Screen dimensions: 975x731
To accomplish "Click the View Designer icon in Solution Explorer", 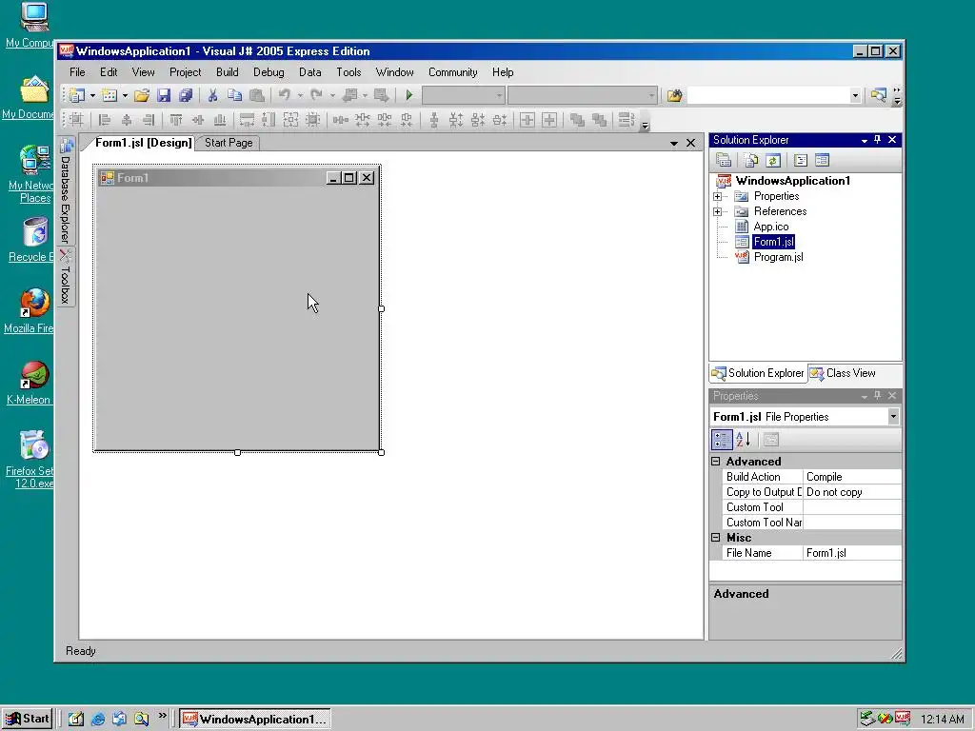I will 822,160.
